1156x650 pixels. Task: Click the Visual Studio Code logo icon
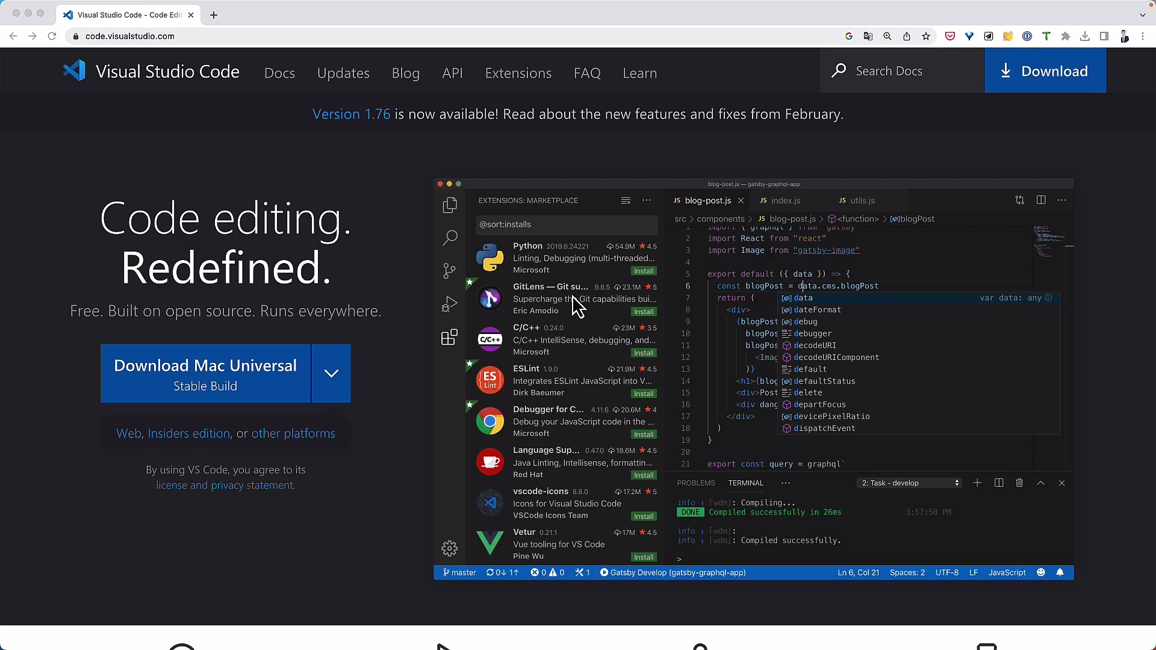click(75, 71)
